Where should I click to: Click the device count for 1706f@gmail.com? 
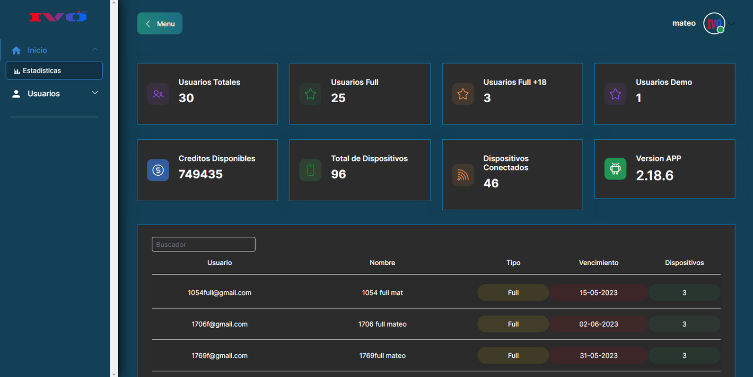click(x=685, y=324)
